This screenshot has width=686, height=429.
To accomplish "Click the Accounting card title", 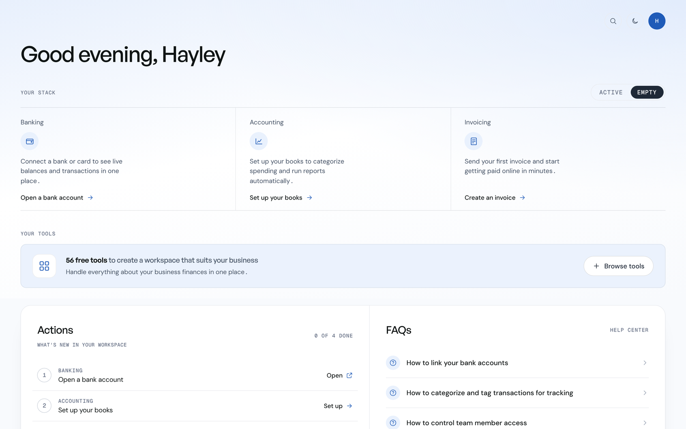I will 267,122.
